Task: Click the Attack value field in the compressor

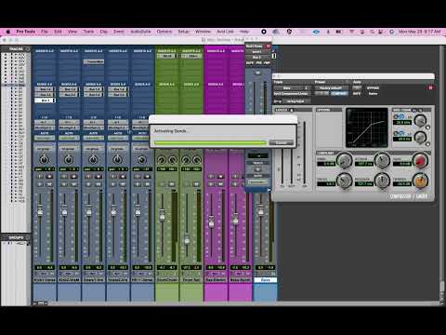Action: pyautogui.click(x=363, y=164)
